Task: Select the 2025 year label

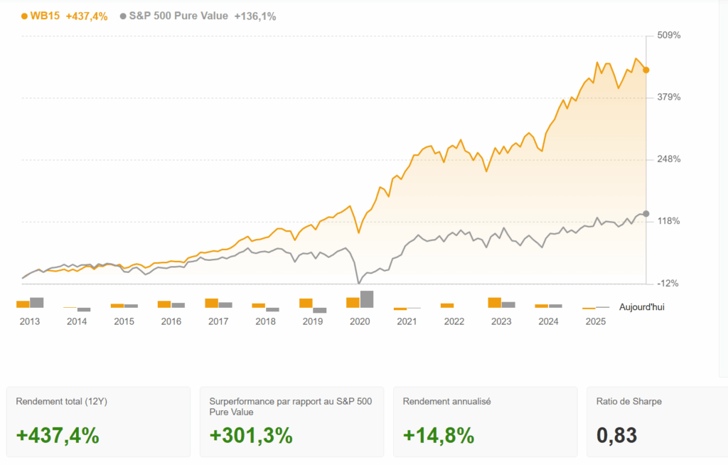Action: (x=595, y=321)
